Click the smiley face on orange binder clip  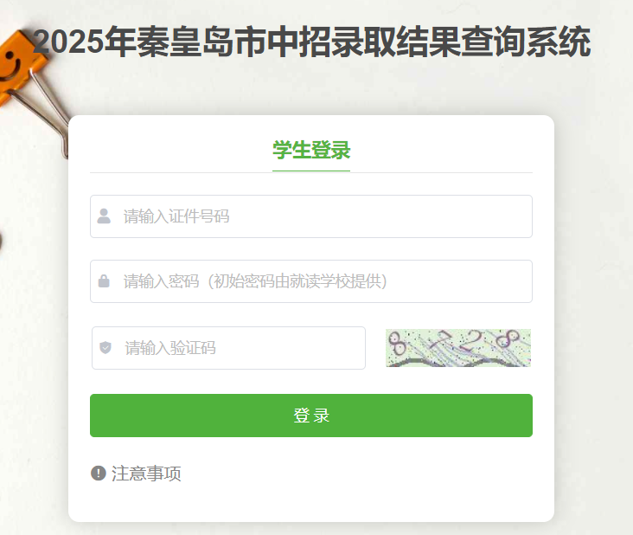11,66
